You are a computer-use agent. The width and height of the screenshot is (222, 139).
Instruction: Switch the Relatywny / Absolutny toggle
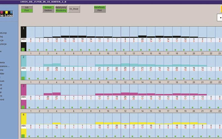tap(61, 9)
